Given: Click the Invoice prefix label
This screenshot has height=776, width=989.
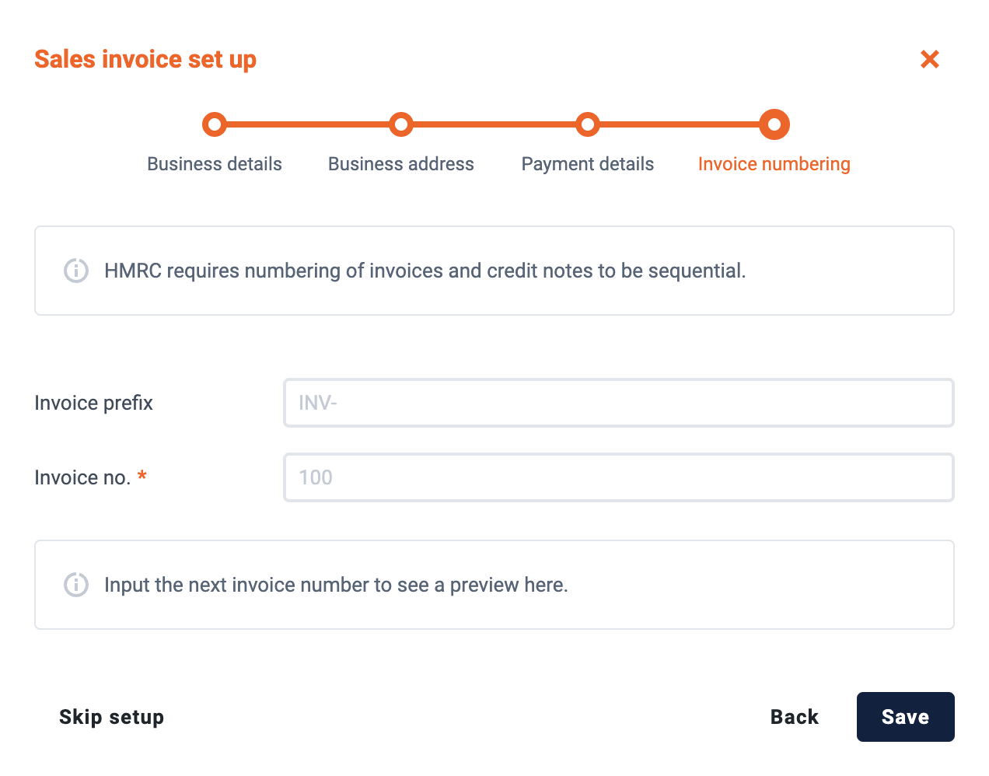Looking at the screenshot, I should (94, 403).
